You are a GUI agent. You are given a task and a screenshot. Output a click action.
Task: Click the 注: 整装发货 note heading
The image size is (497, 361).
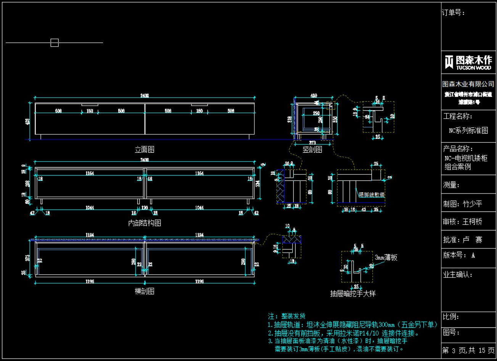(x=287, y=316)
